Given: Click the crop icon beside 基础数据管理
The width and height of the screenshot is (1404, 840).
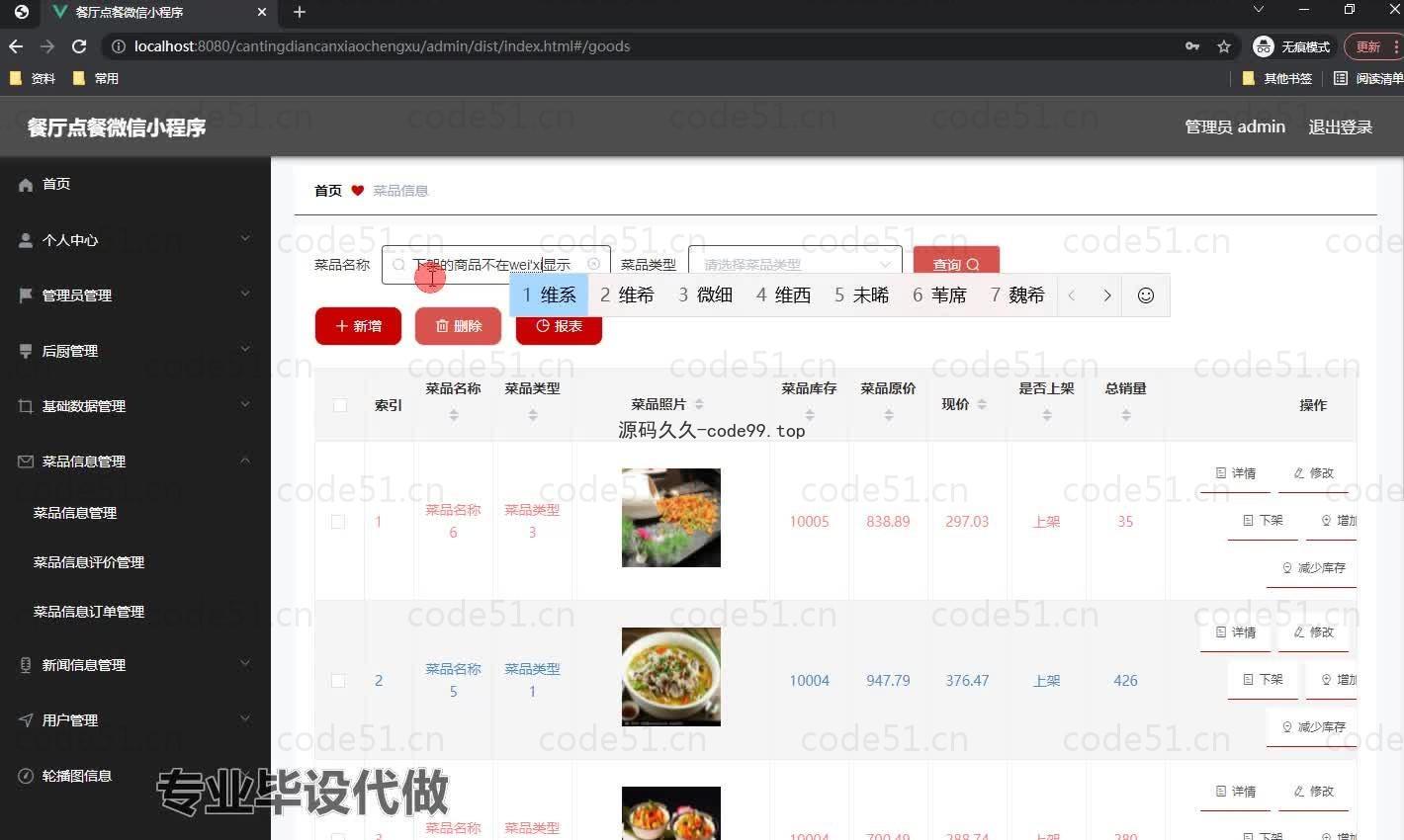Looking at the screenshot, I should click(x=26, y=406).
